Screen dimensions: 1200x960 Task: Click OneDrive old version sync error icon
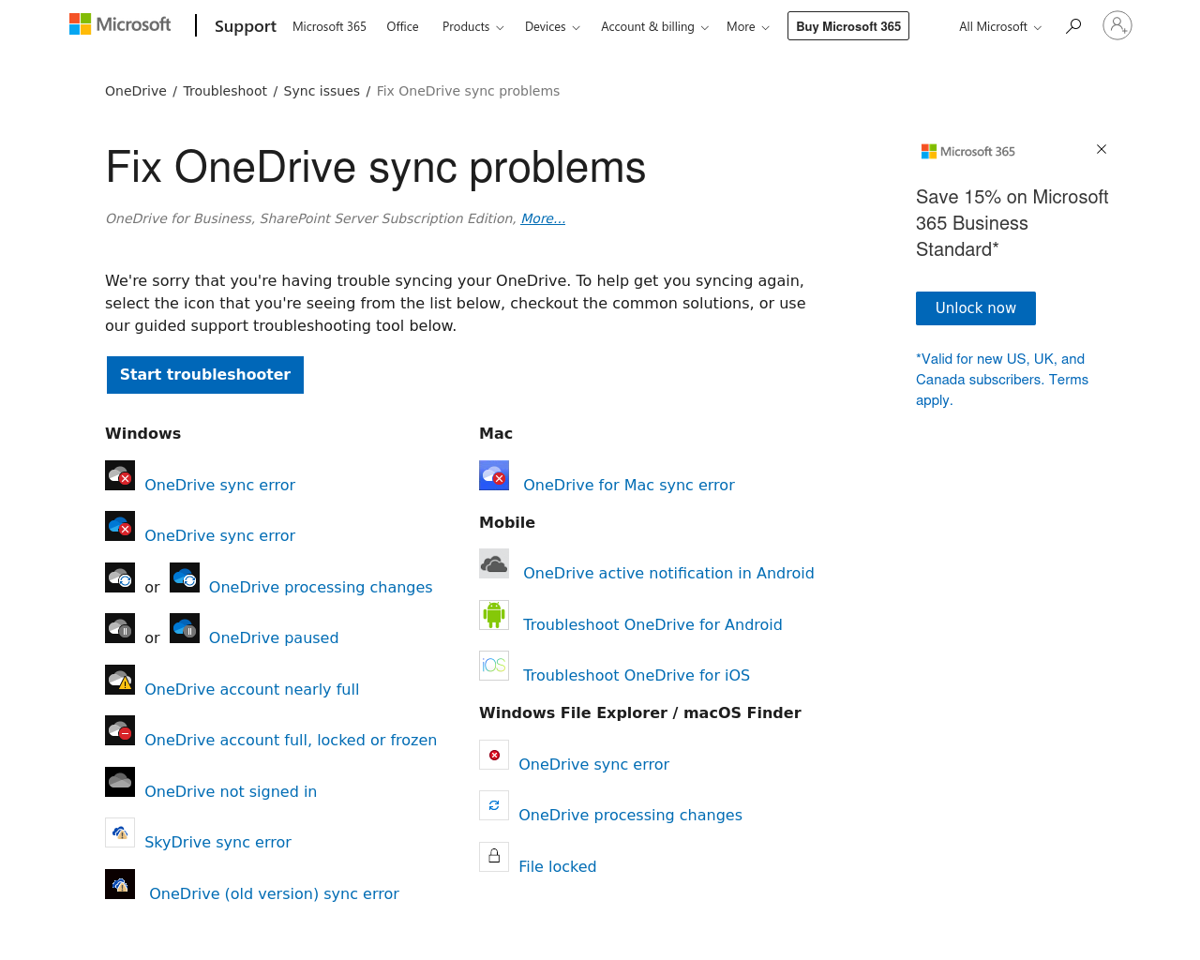[x=120, y=884]
